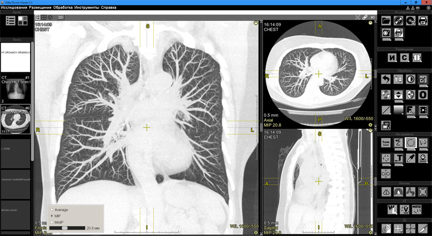This screenshot has height=236, width=432.
Task: Select the grid layout mode in viewer toolbar
Action: 44,17
